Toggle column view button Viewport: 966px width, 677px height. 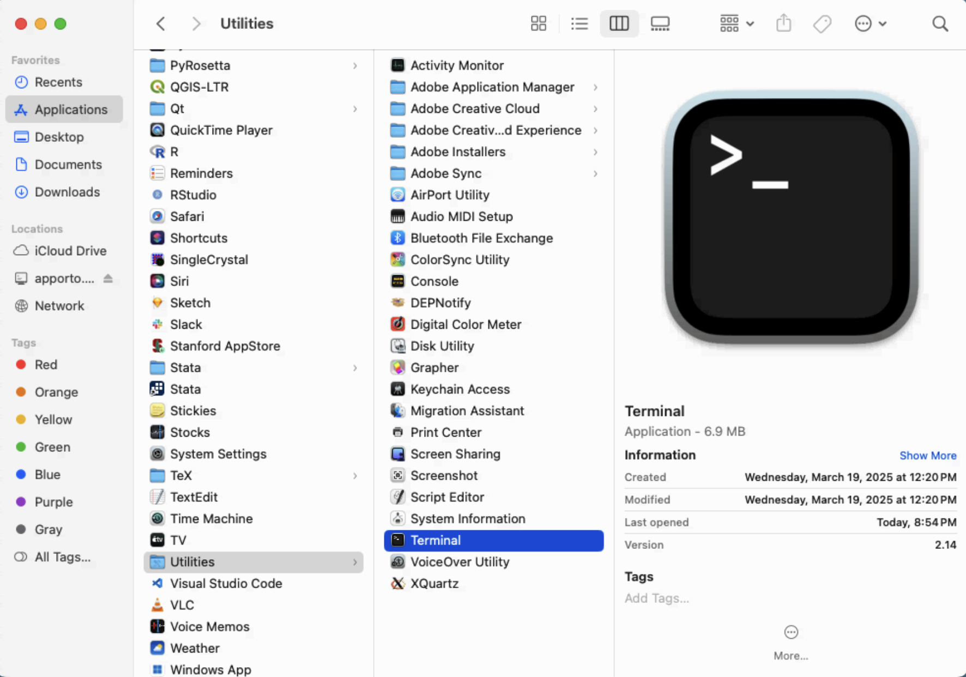pyautogui.click(x=619, y=23)
